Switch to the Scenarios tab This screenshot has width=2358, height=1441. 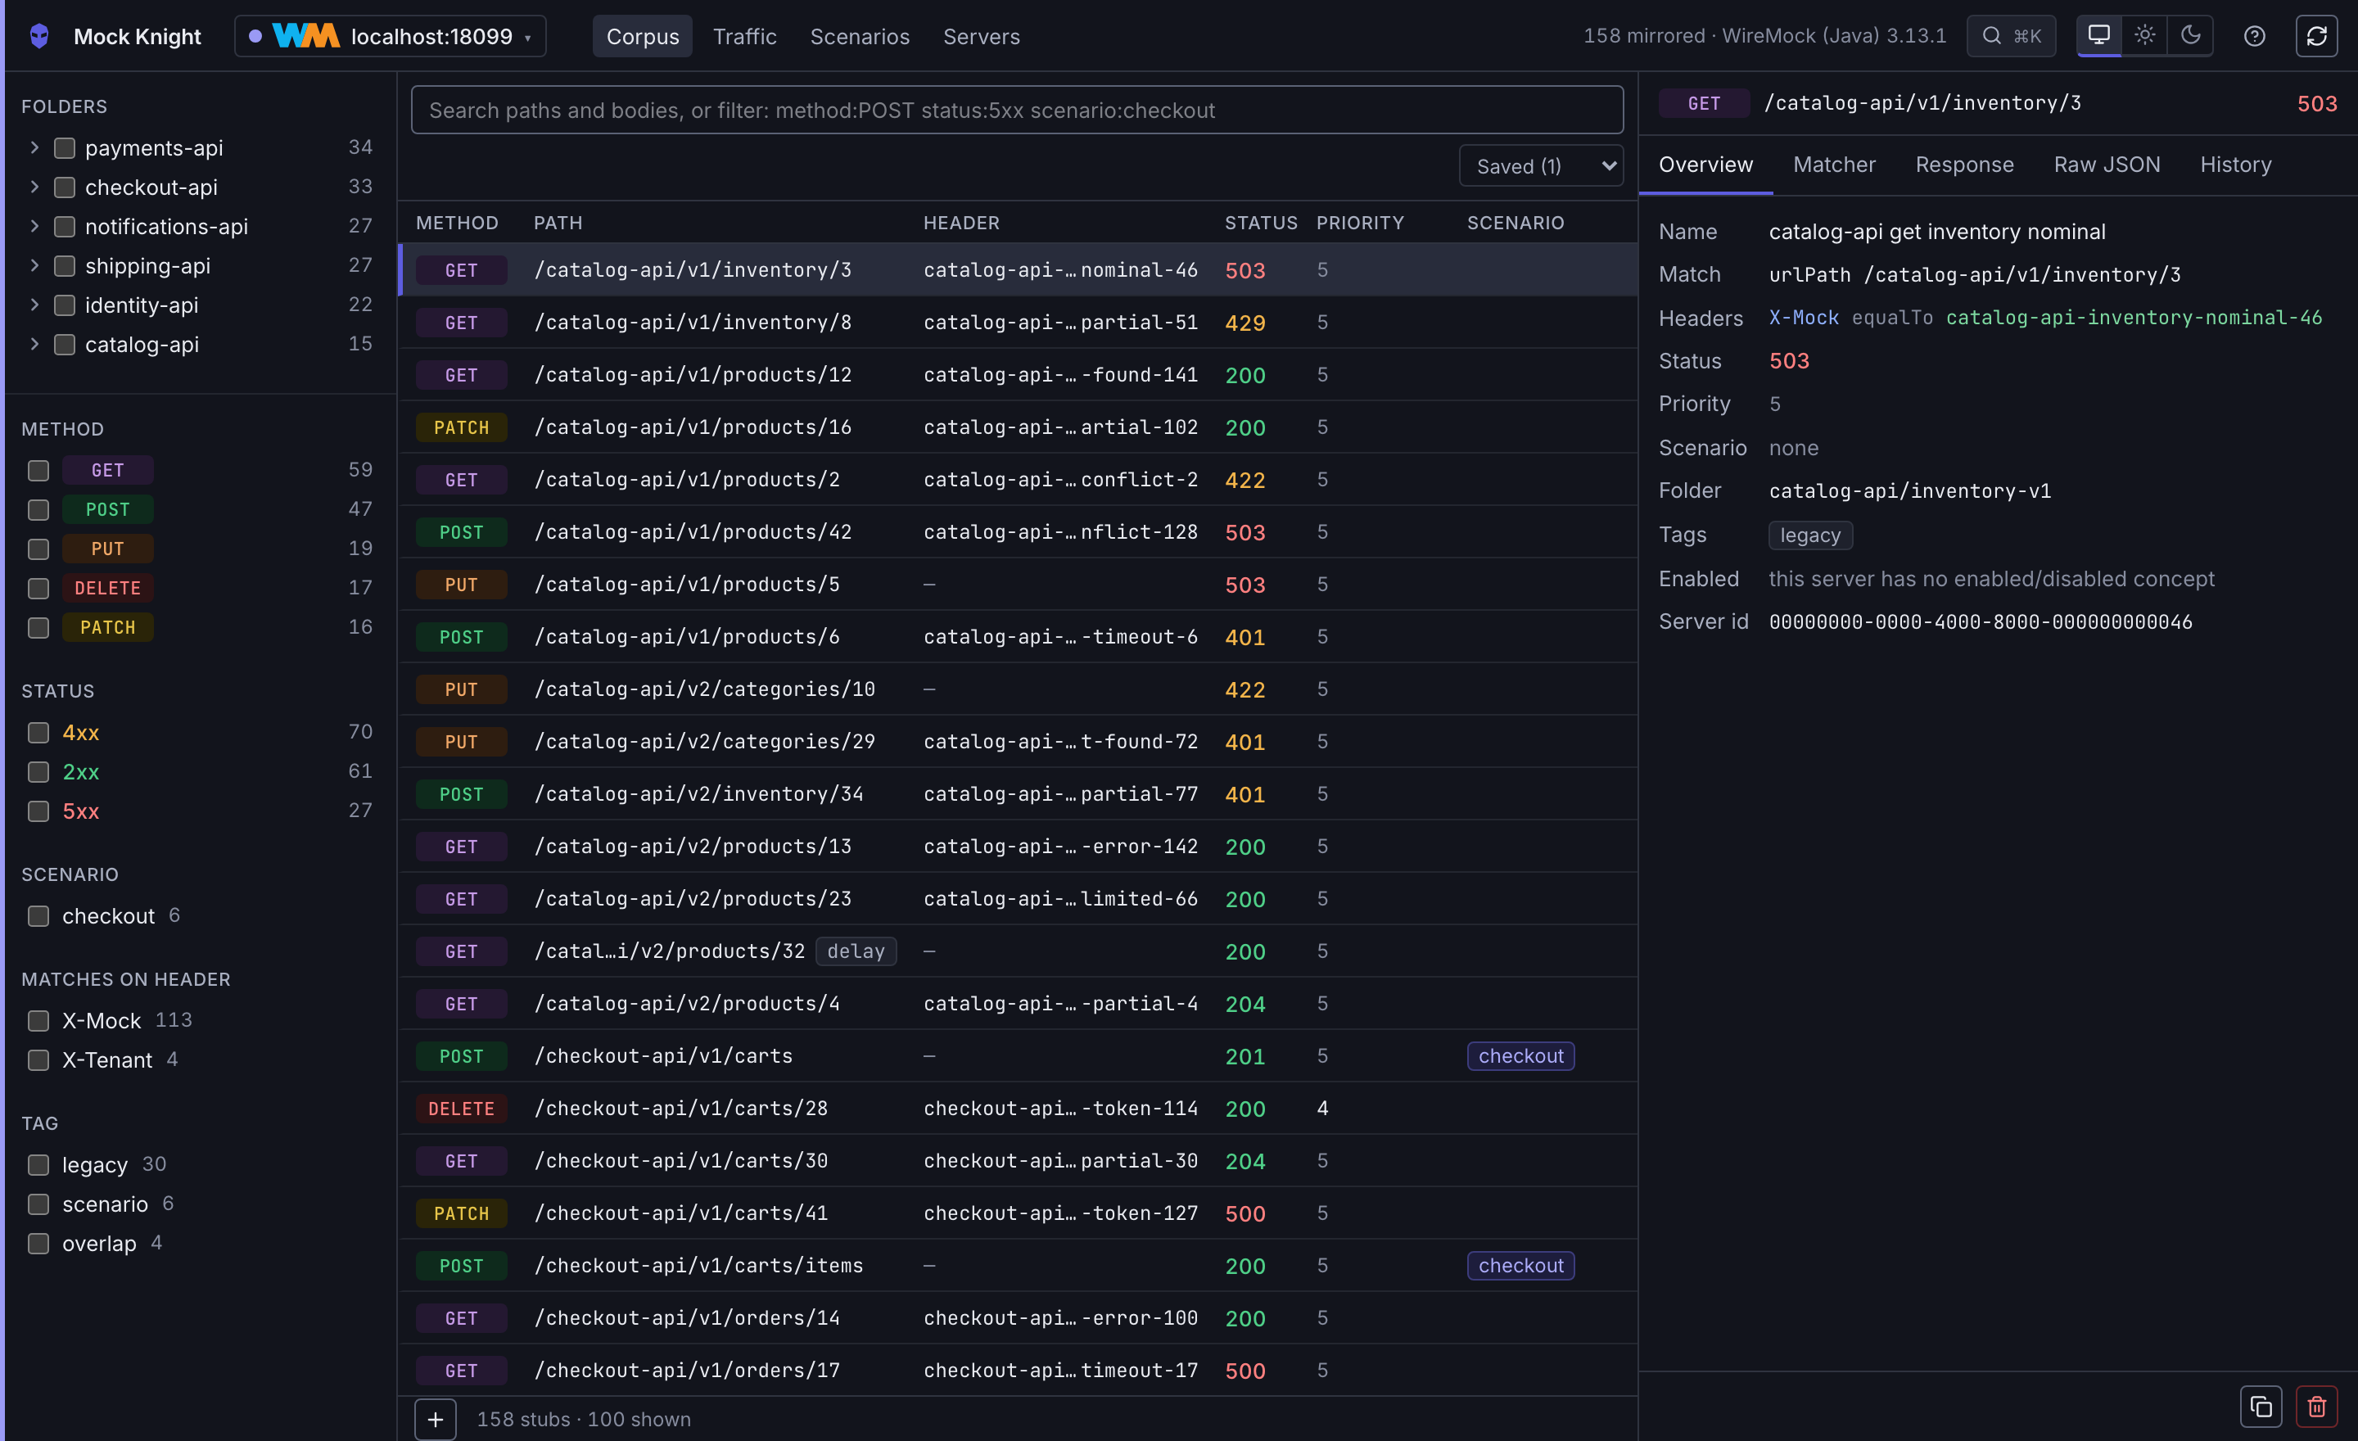coord(860,36)
